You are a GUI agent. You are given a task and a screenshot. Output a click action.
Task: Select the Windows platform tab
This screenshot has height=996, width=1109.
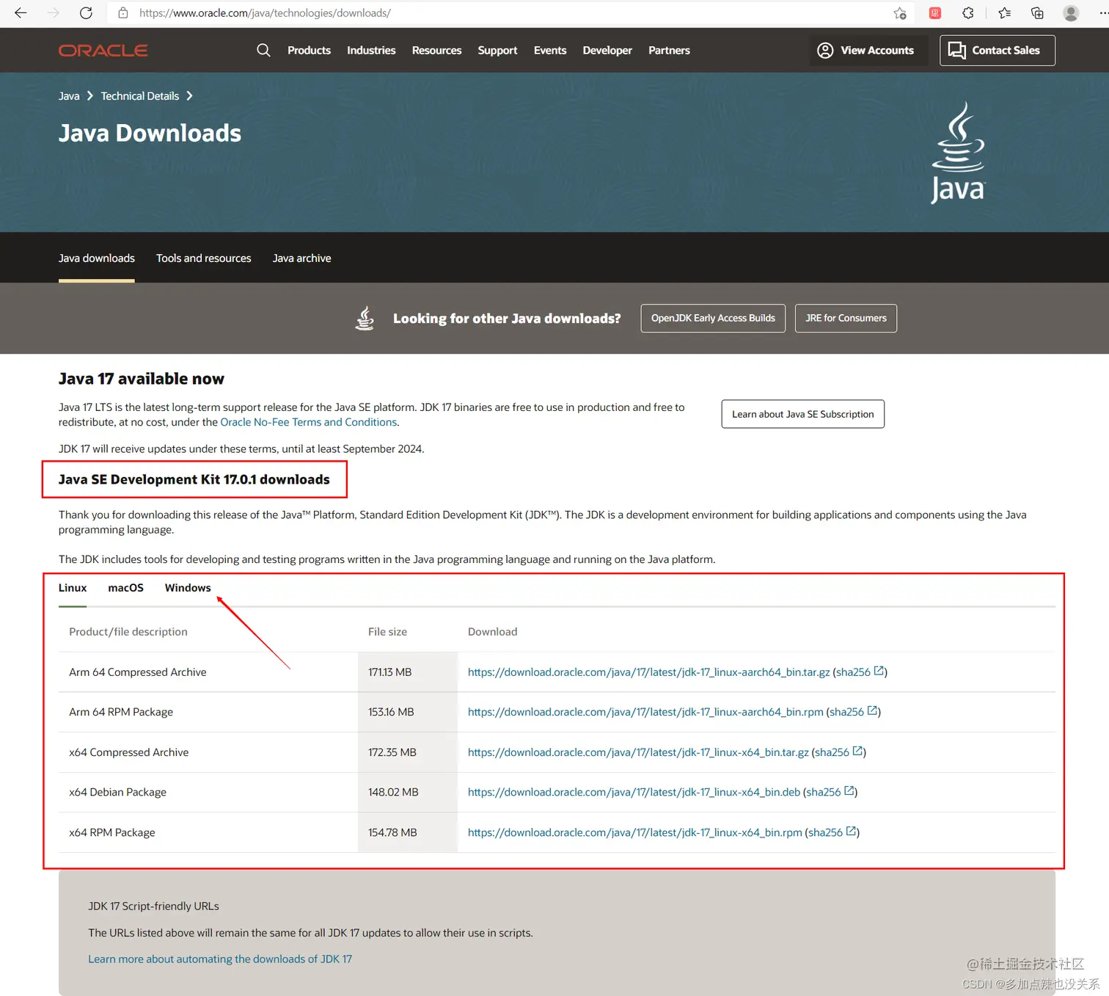(188, 588)
